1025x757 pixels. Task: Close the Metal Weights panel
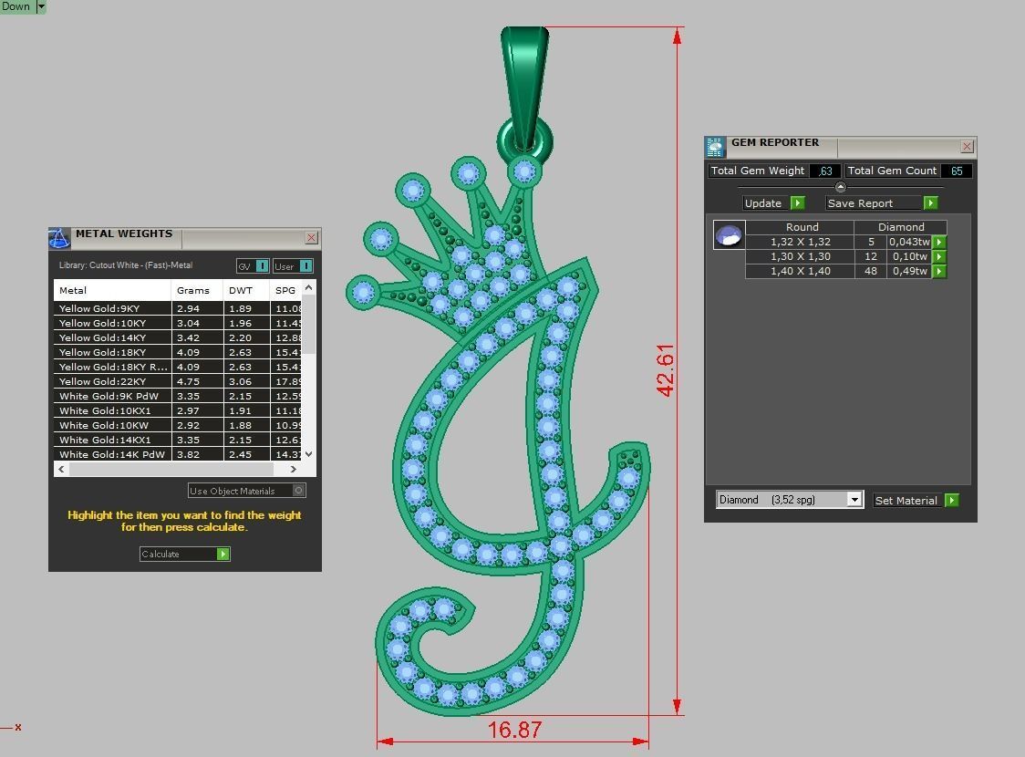click(312, 238)
